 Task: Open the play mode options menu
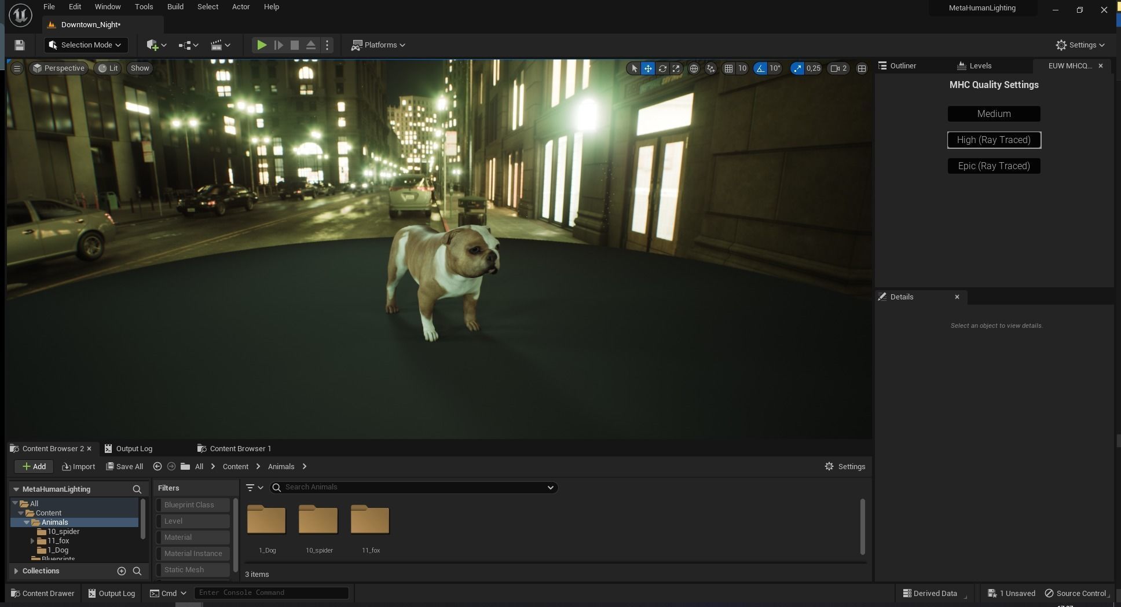pos(327,45)
